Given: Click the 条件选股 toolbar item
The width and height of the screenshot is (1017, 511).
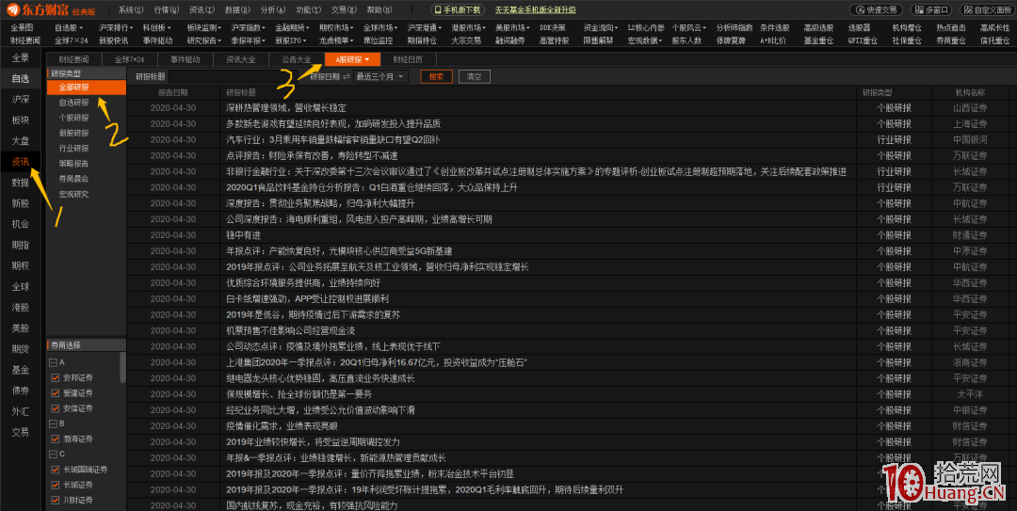Looking at the screenshot, I should click(774, 28).
